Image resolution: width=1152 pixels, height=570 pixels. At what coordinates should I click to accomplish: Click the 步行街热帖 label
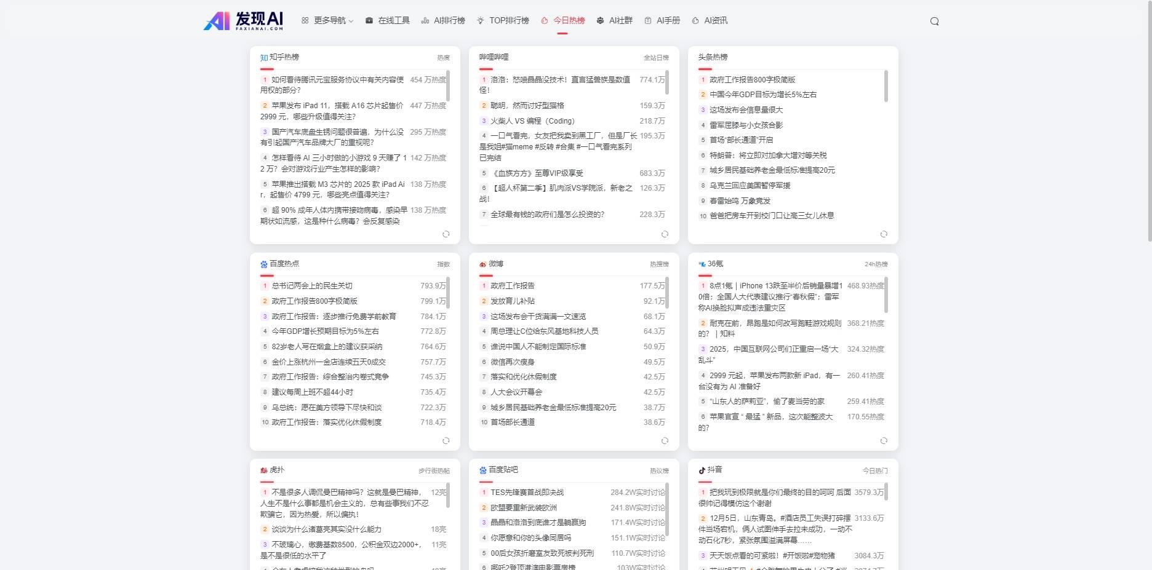pos(434,471)
